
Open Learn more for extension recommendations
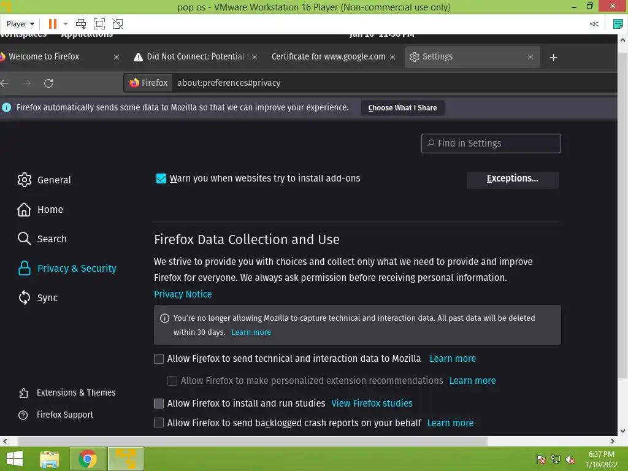click(x=473, y=380)
